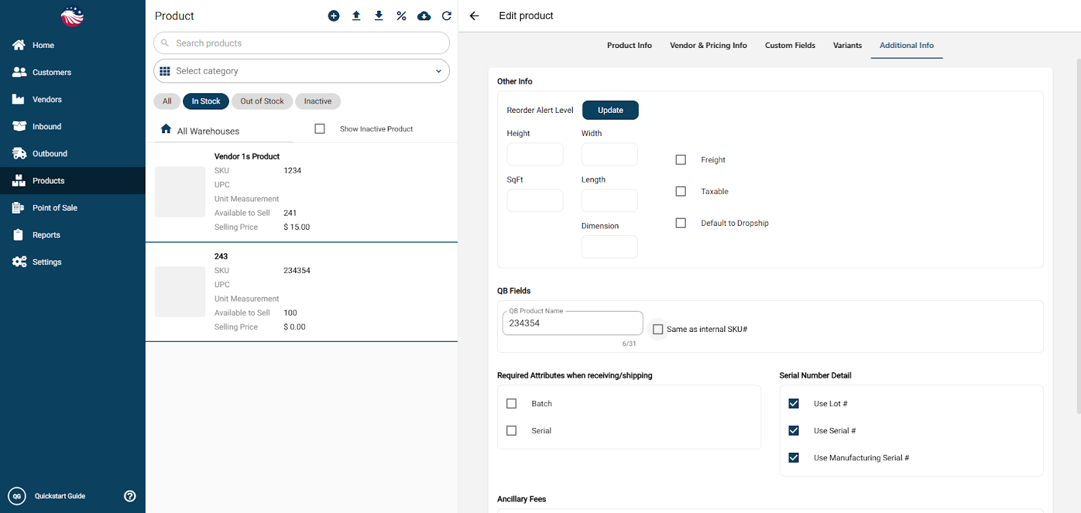This screenshot has height=513, width=1081.
Task: Uncheck Use Manufacturing Serial # option
Action: 794,458
